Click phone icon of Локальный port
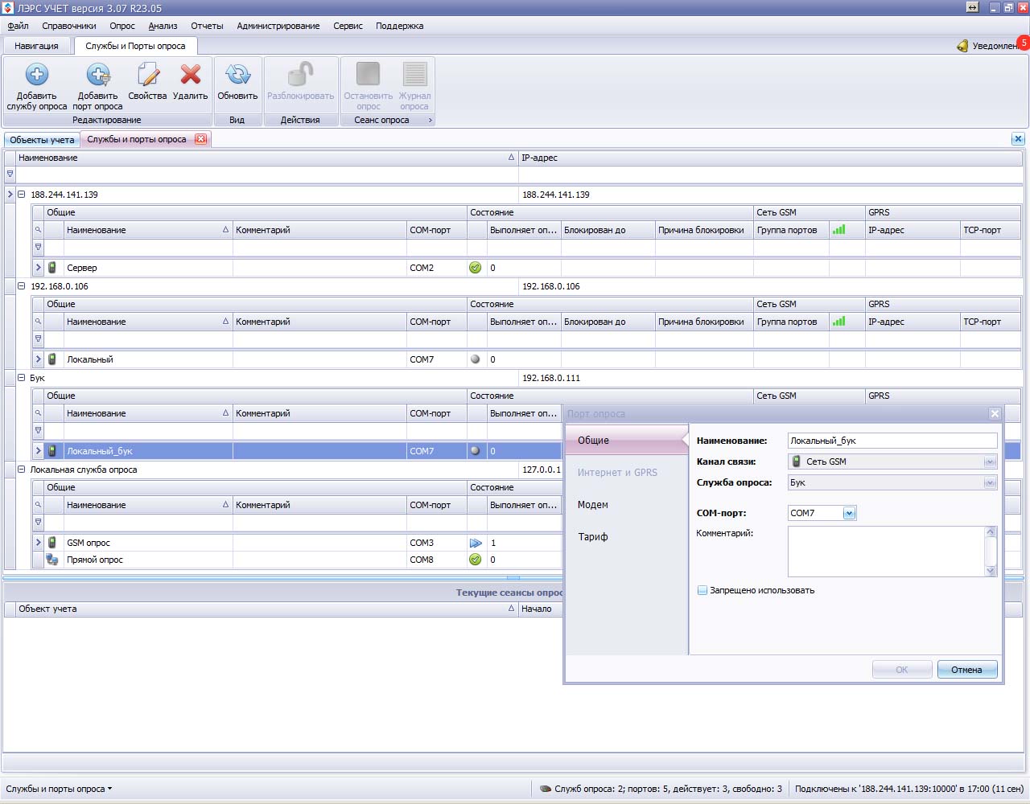This screenshot has height=804, width=1030. (x=52, y=359)
